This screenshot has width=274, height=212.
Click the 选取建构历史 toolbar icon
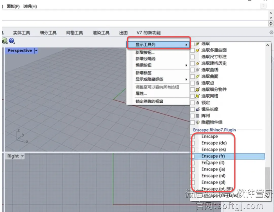[x=197, y=63]
